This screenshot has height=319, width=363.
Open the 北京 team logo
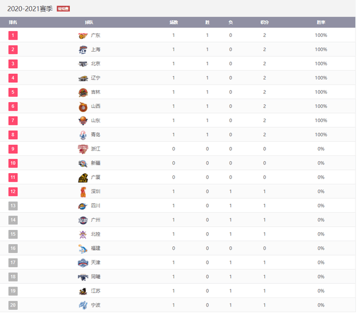pyautogui.click(x=83, y=64)
